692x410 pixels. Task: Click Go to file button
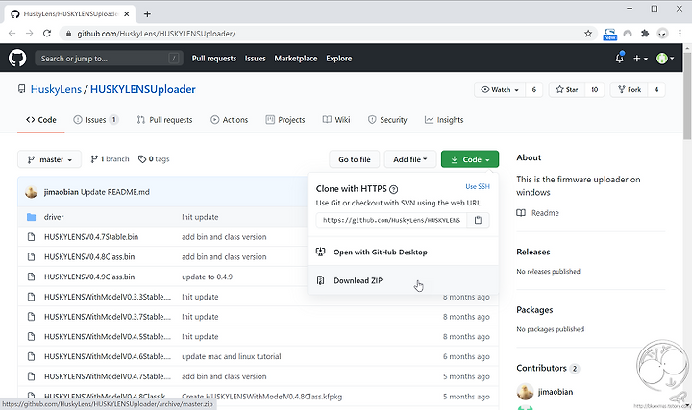(355, 159)
